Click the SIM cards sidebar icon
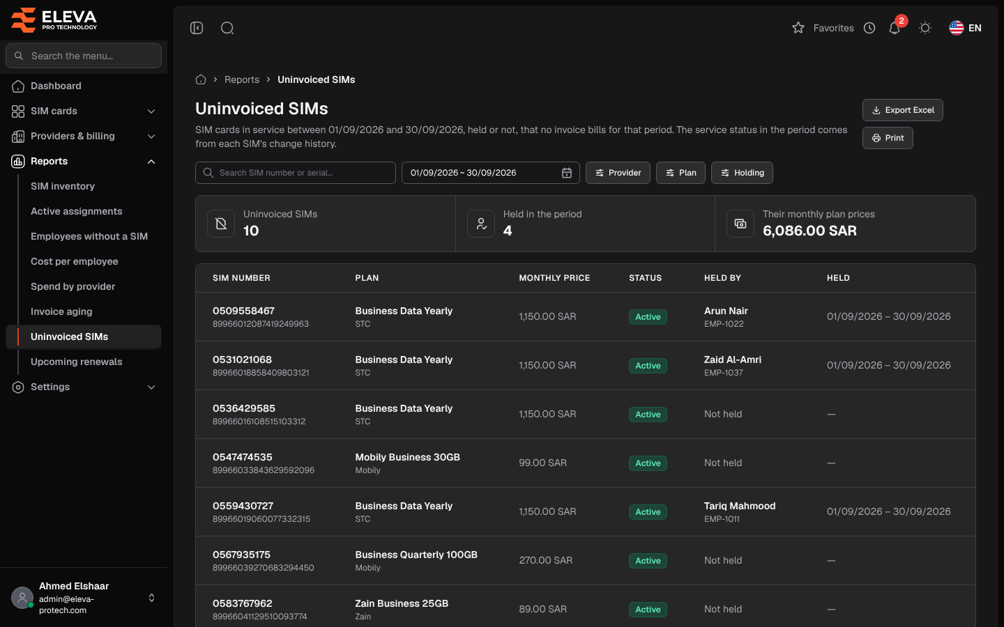This screenshot has height=627, width=1004. click(x=18, y=111)
